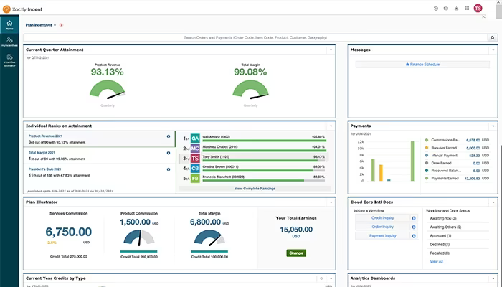Click Commissions Earned amount 6,678.60
Screen dimensions: 502x287
(473, 140)
